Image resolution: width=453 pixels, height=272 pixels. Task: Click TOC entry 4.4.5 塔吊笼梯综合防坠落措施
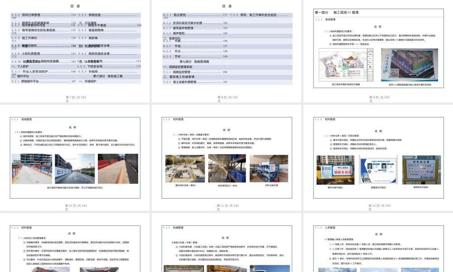tap(43, 30)
